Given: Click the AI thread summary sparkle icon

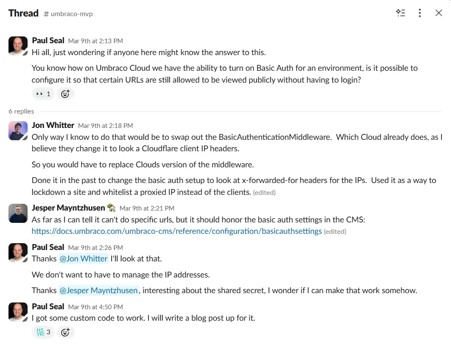Looking at the screenshot, I should pyautogui.click(x=401, y=13).
